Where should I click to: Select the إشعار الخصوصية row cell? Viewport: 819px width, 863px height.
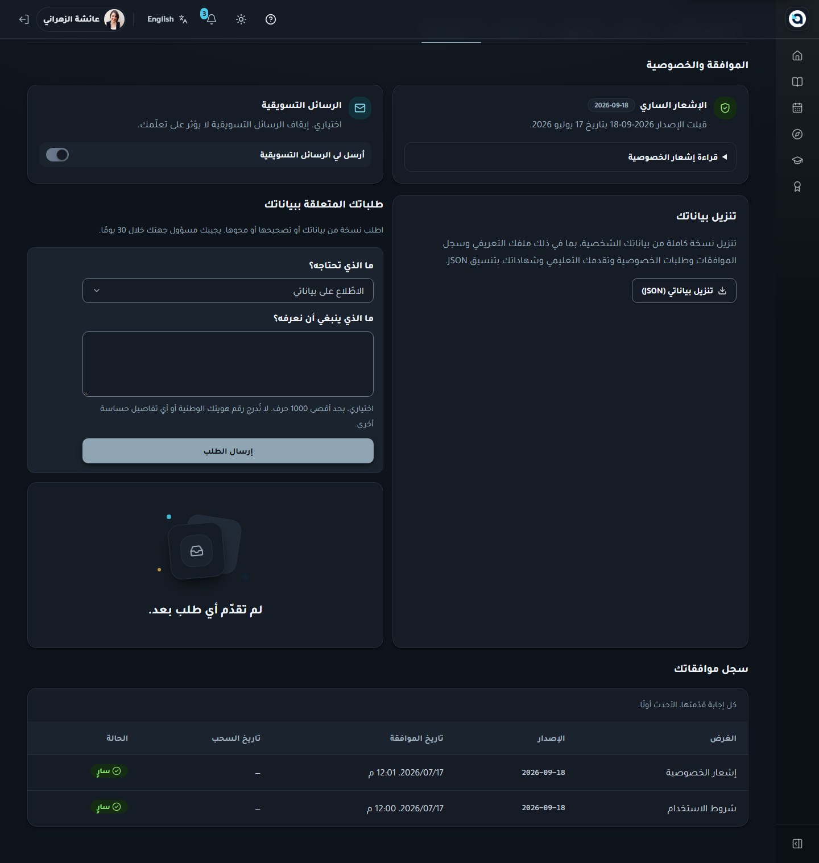pyautogui.click(x=701, y=773)
